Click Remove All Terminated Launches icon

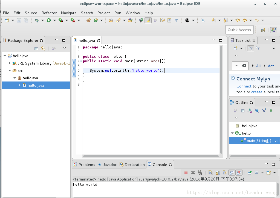[200, 173]
